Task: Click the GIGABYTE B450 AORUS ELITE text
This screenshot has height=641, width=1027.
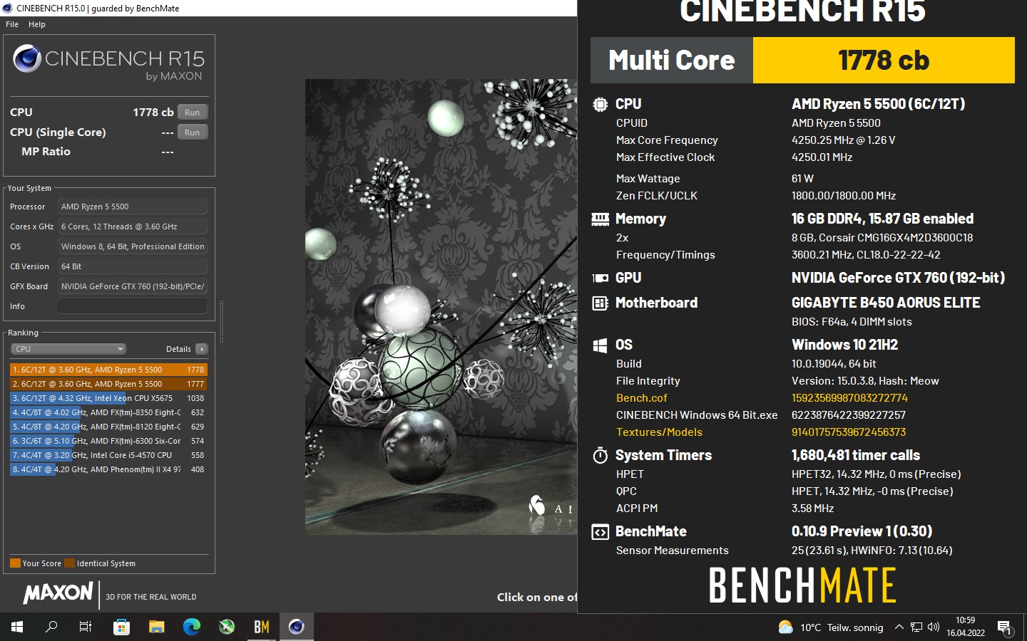Action: coord(886,303)
